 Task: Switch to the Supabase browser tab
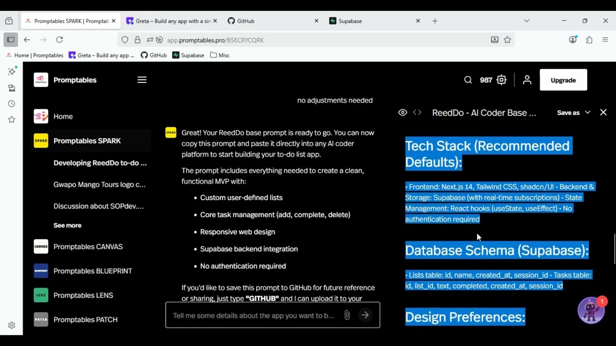click(x=375, y=21)
